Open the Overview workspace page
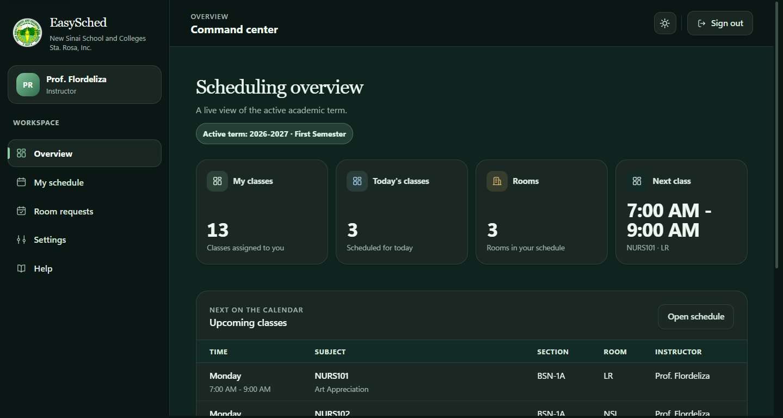 (84, 153)
